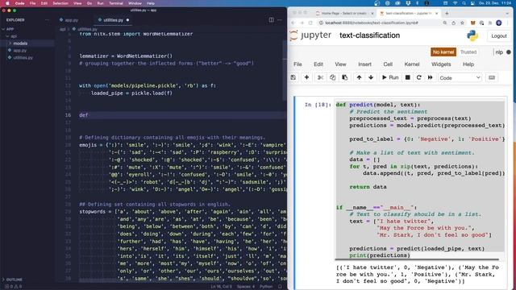Viewport: 516px width, 290px height.
Task: Click the browser forward arrow
Action: pyautogui.click(x=302, y=23)
